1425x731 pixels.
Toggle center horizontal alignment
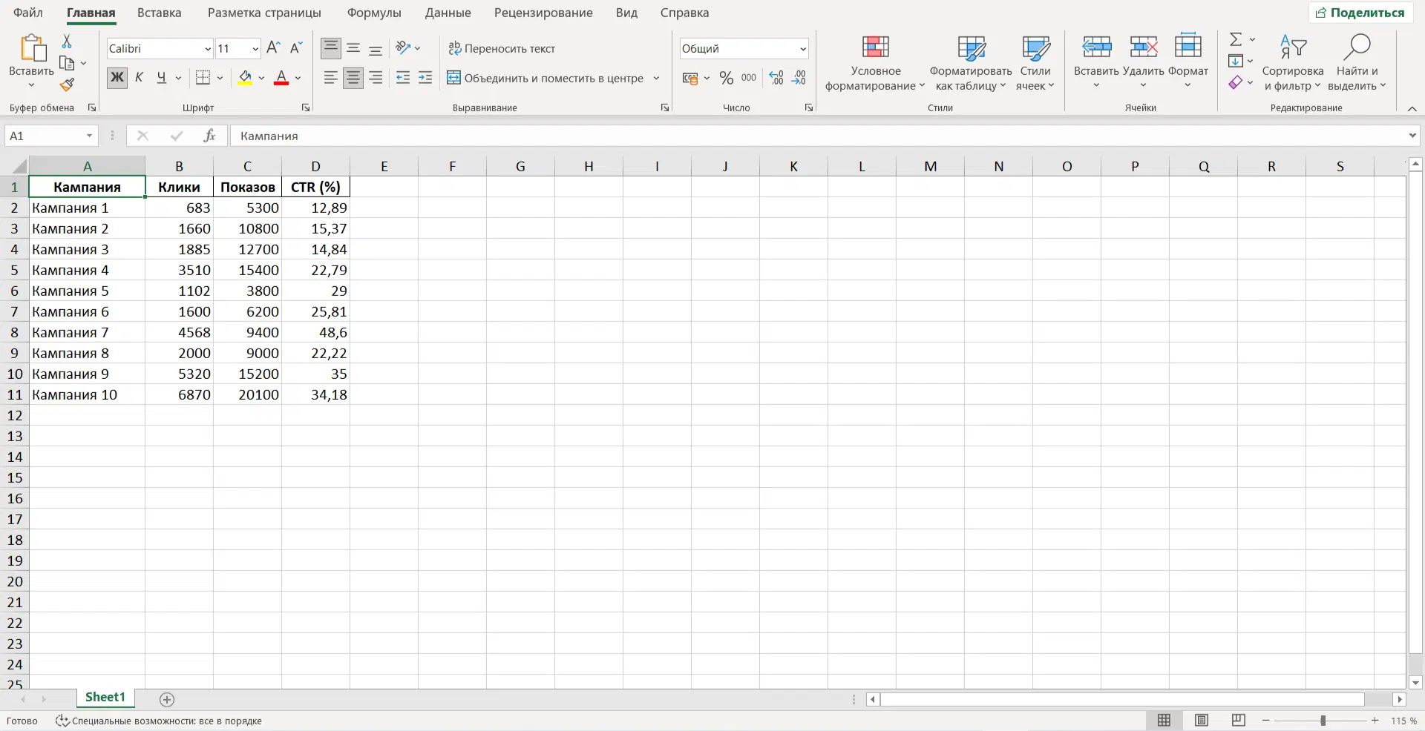click(x=353, y=78)
